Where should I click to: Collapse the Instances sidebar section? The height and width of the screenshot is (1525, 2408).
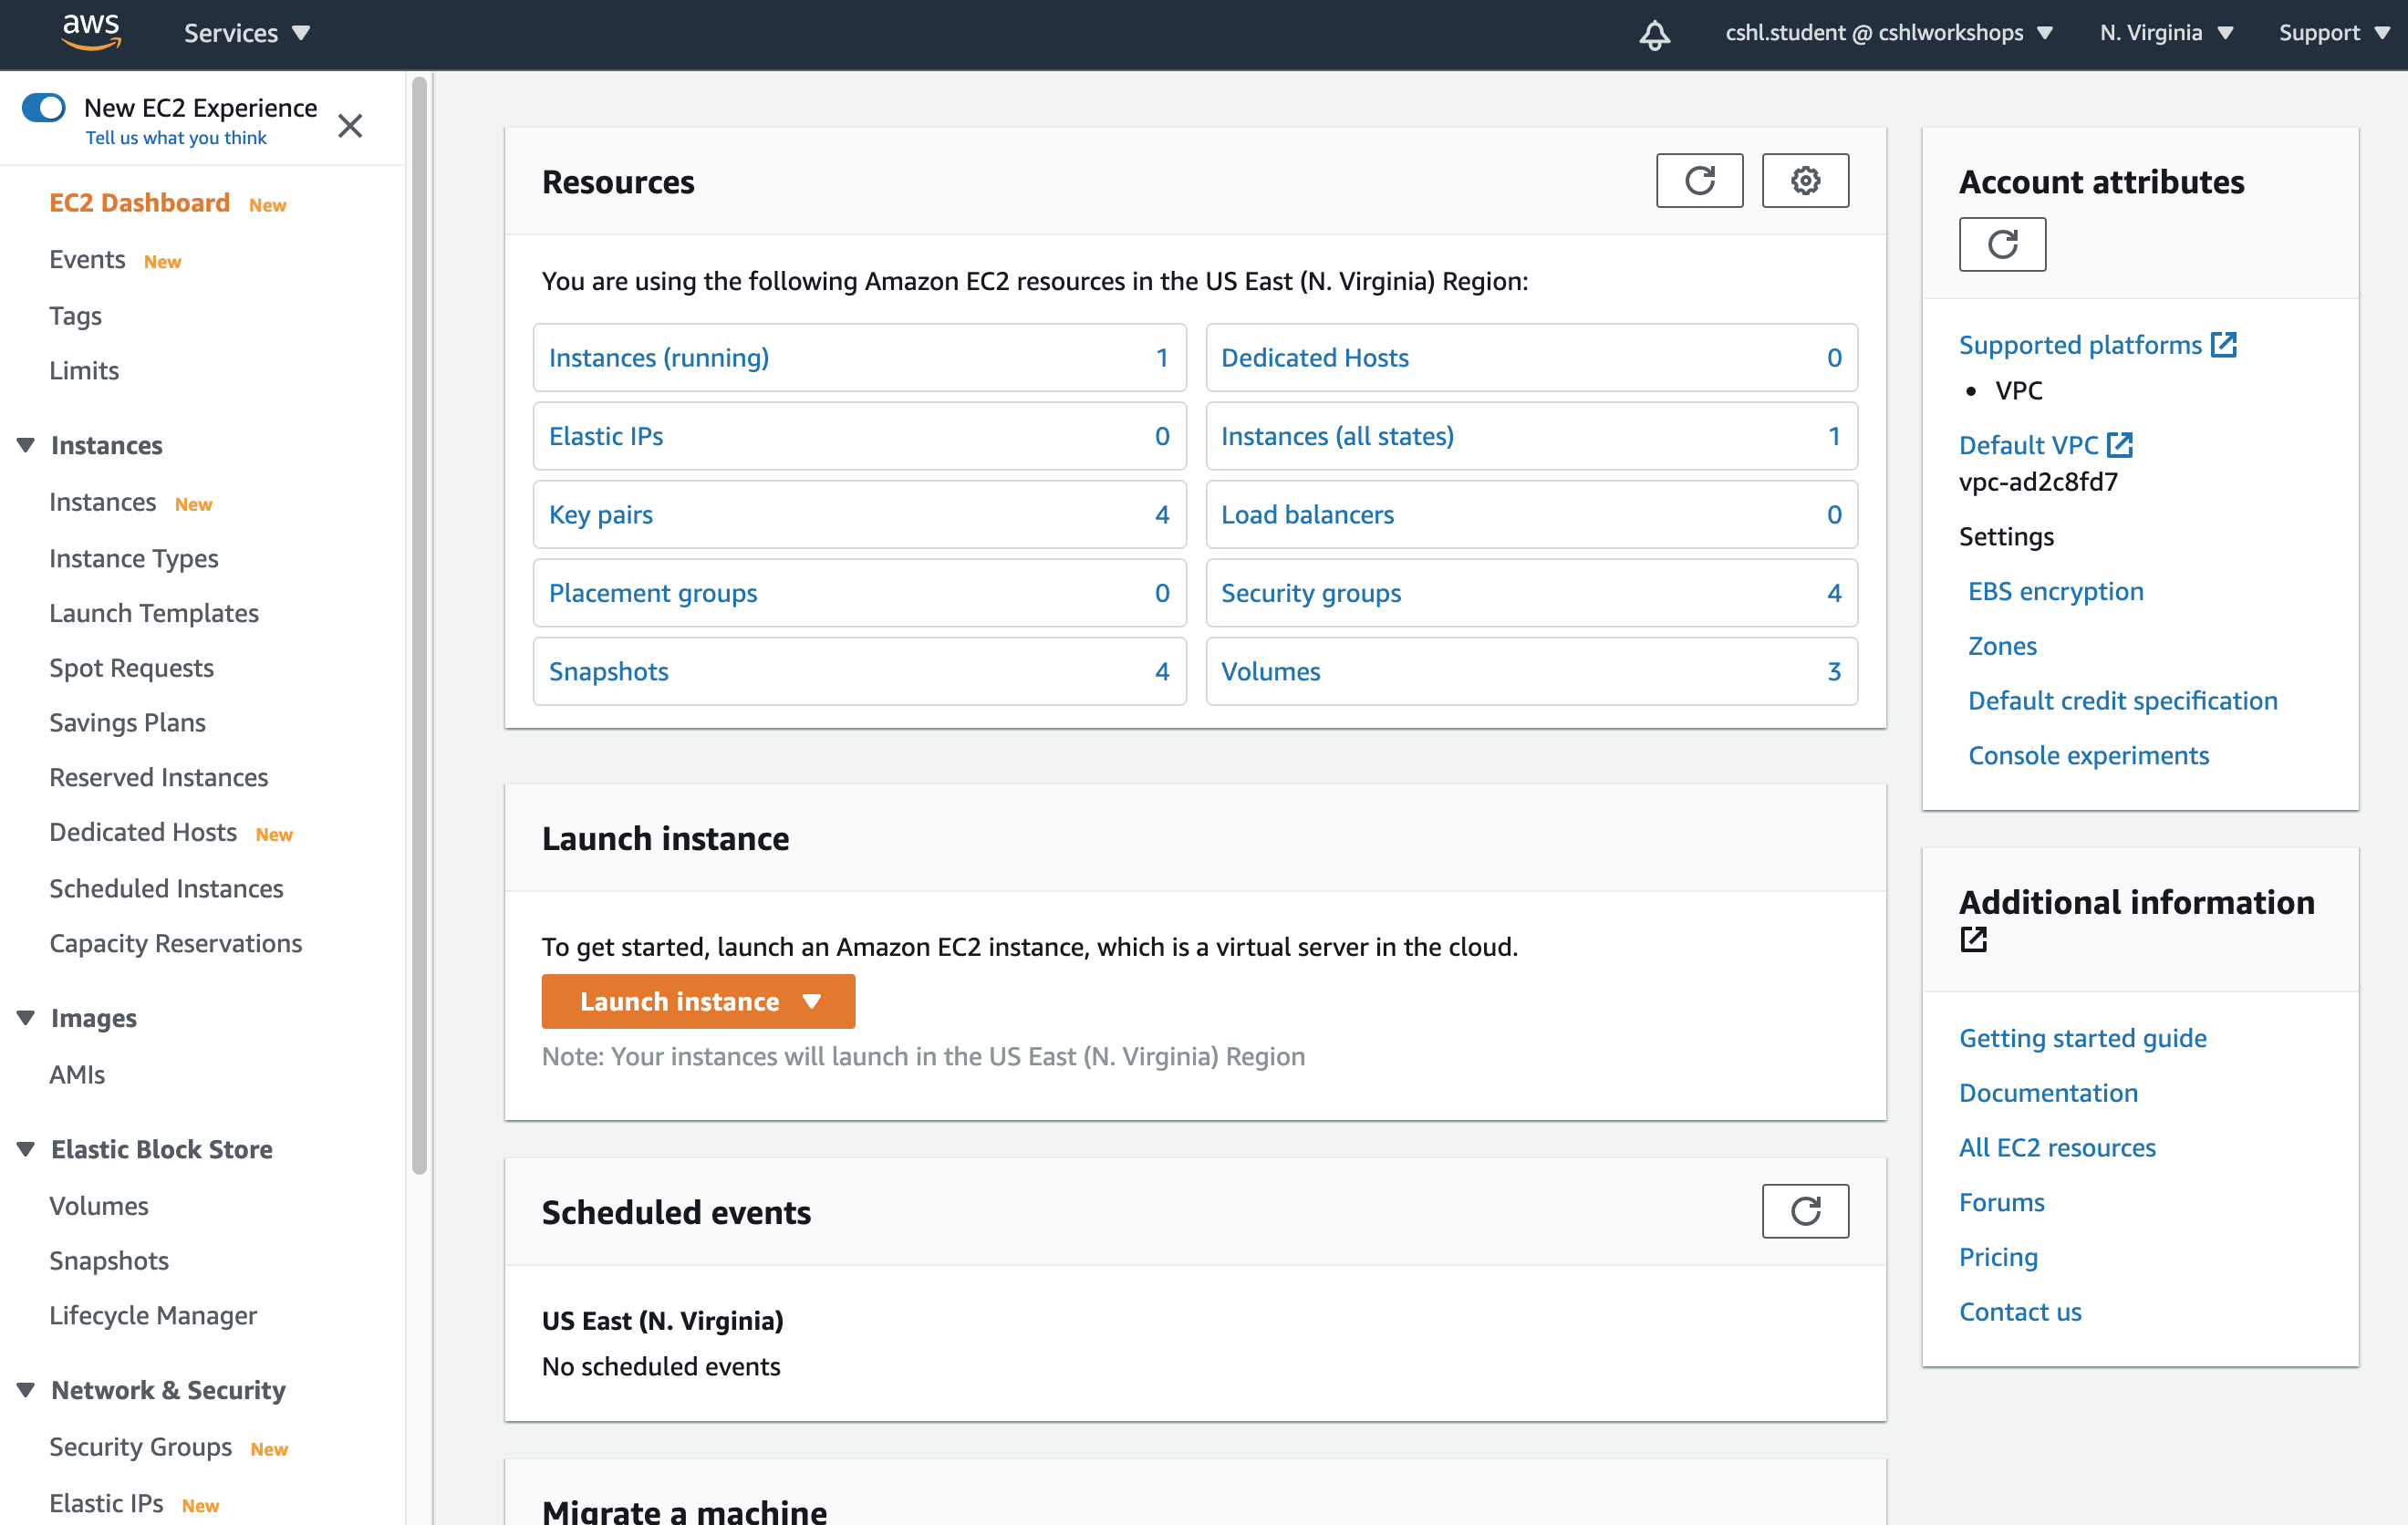[x=25, y=444]
